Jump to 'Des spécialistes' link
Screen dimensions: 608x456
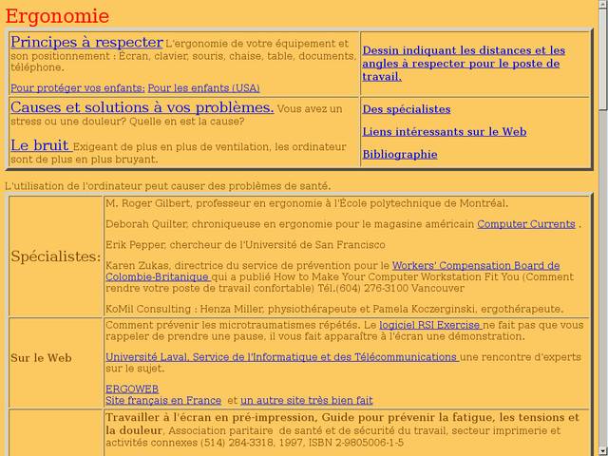[407, 109]
